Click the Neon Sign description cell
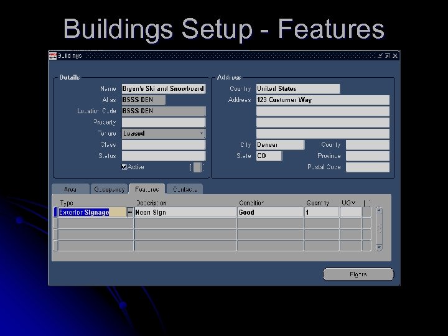The width and height of the screenshot is (448, 336). pos(185,212)
